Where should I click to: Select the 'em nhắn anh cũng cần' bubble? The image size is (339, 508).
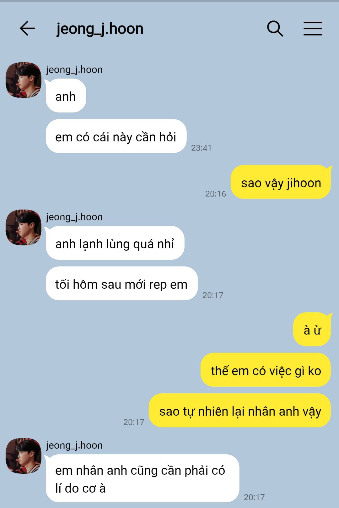point(143,478)
